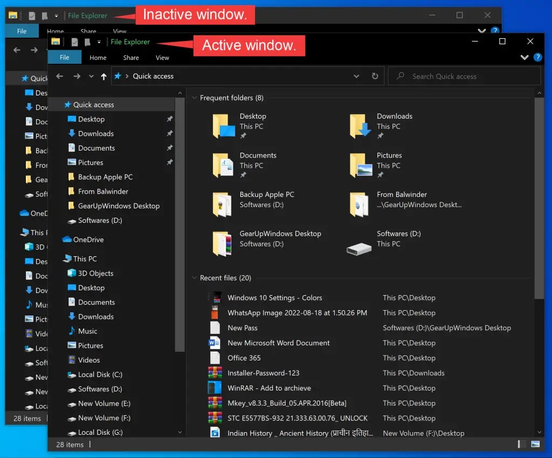Click Search Quick access field
The width and height of the screenshot is (552, 458).
pyautogui.click(x=464, y=76)
